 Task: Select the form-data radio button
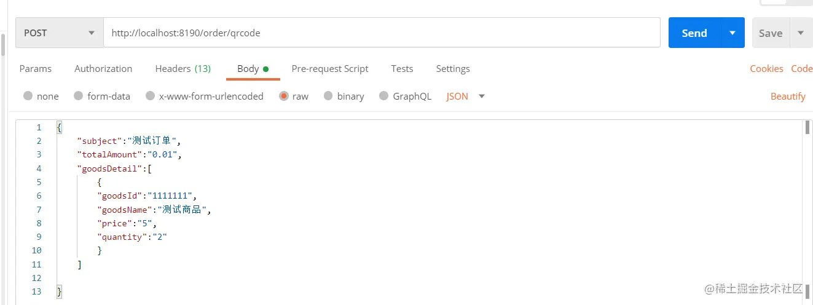[78, 96]
